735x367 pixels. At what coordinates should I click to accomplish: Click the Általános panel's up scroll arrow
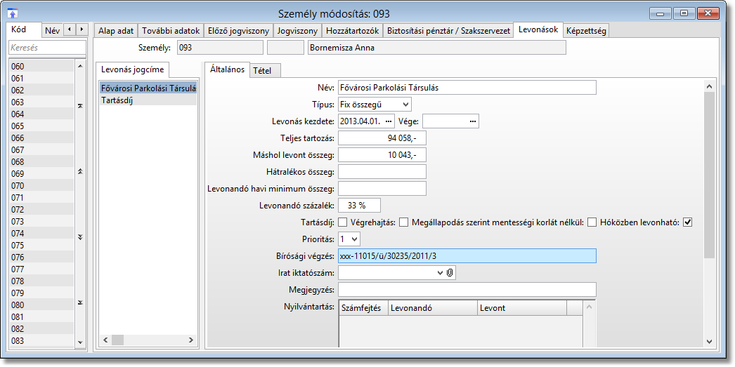(x=709, y=86)
